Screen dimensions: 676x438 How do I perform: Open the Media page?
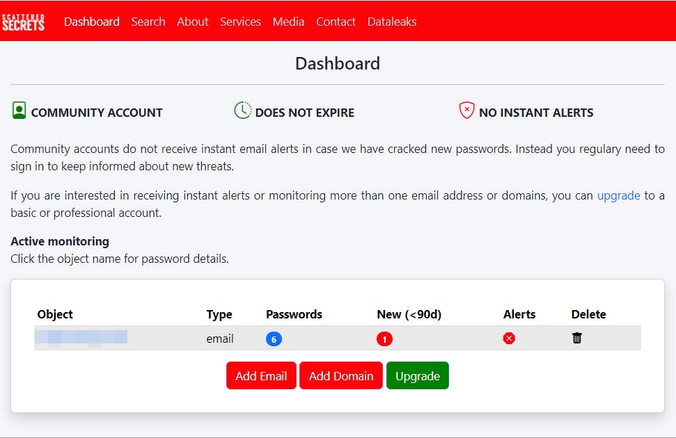(x=288, y=22)
